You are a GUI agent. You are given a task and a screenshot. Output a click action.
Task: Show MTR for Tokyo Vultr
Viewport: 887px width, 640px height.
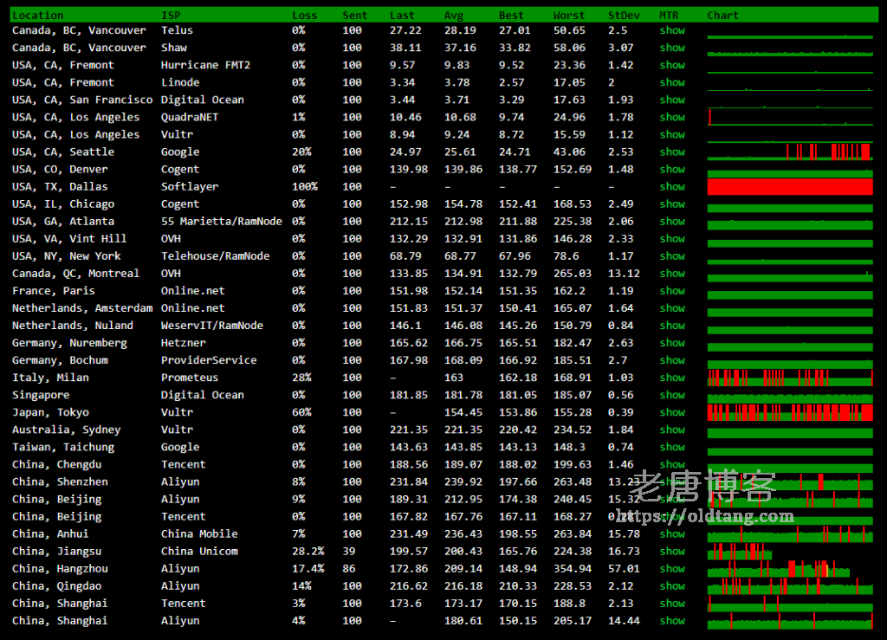coord(672,413)
